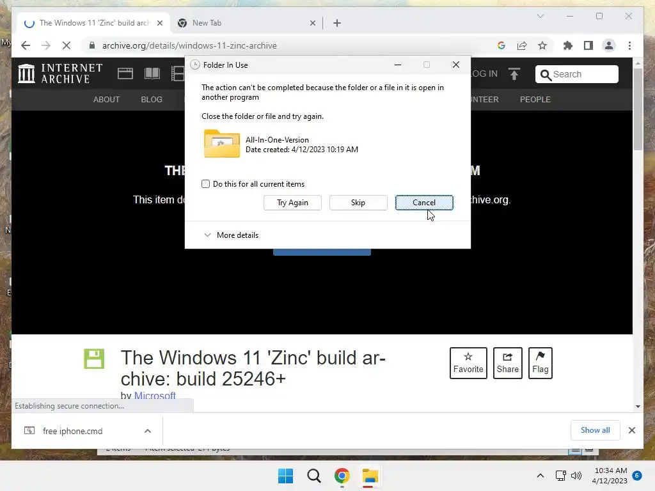The width and height of the screenshot is (655, 491).
Task: Expand More details in dialog
Action: click(231, 235)
